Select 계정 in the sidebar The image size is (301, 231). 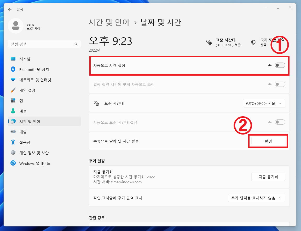(x=44, y=111)
